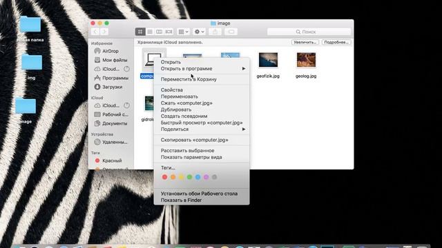This screenshot has width=442, height=248.
Task: Open the arrange items dropdown
Action: pos(184,32)
